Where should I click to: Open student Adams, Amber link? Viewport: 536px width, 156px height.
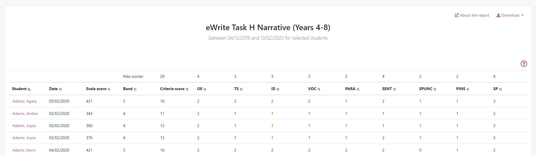pos(25,114)
